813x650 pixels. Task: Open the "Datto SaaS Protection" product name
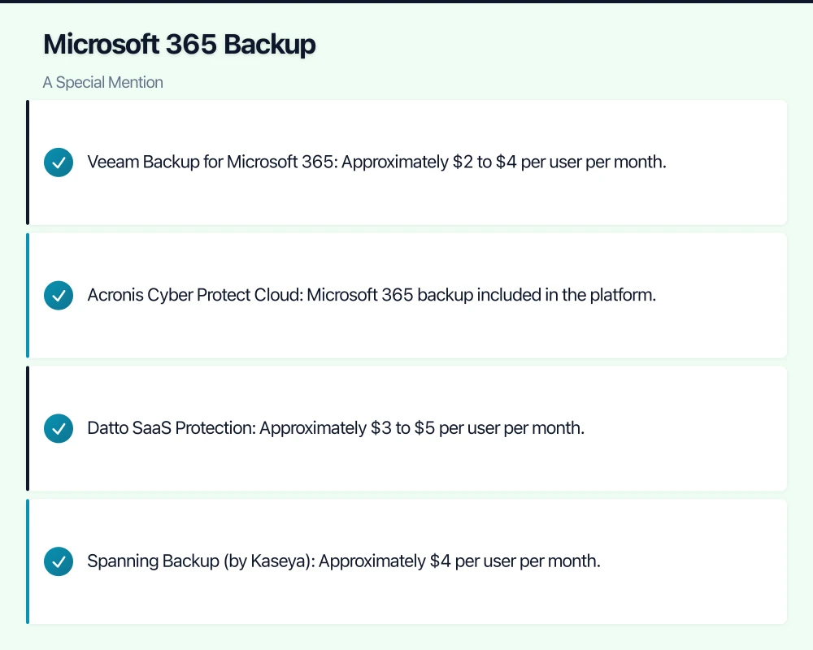[172, 428]
